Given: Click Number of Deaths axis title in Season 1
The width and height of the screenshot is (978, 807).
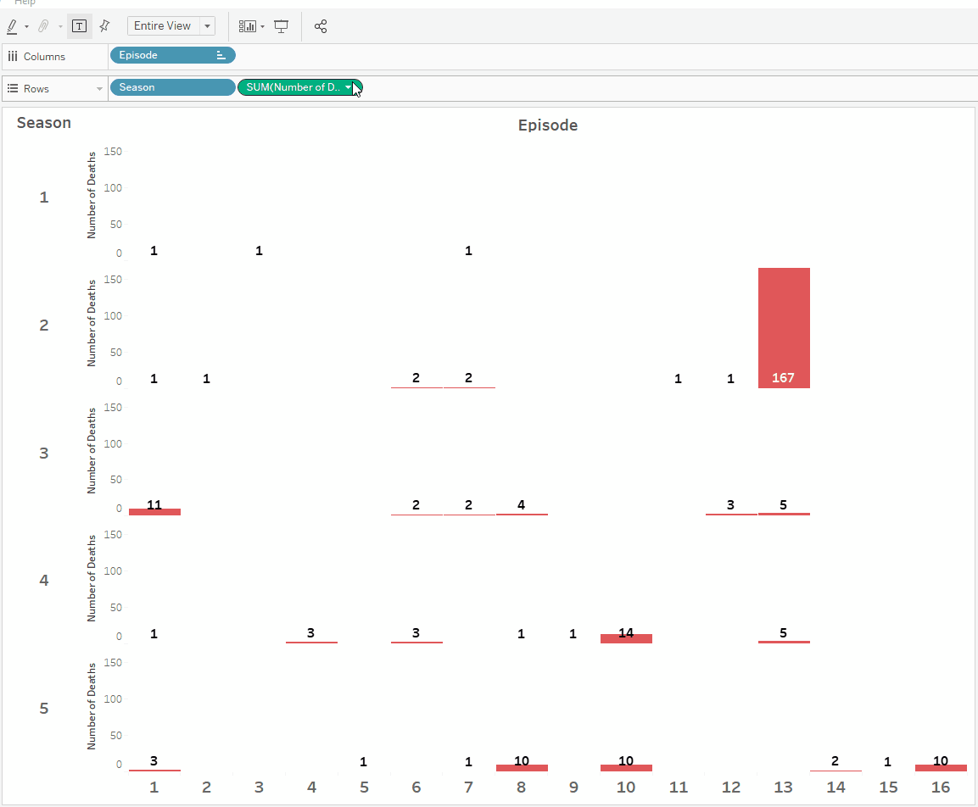Looking at the screenshot, I should 92,195.
